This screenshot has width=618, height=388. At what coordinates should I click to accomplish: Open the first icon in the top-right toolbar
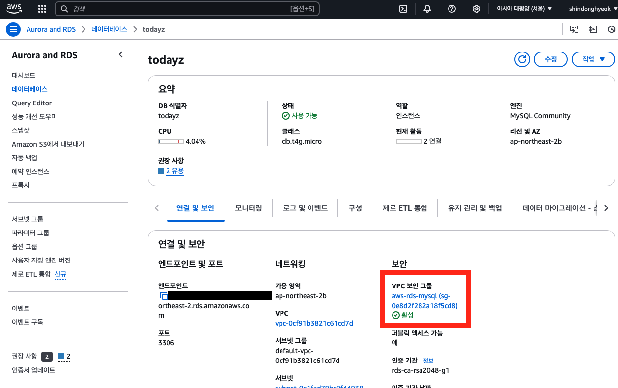tap(574, 29)
